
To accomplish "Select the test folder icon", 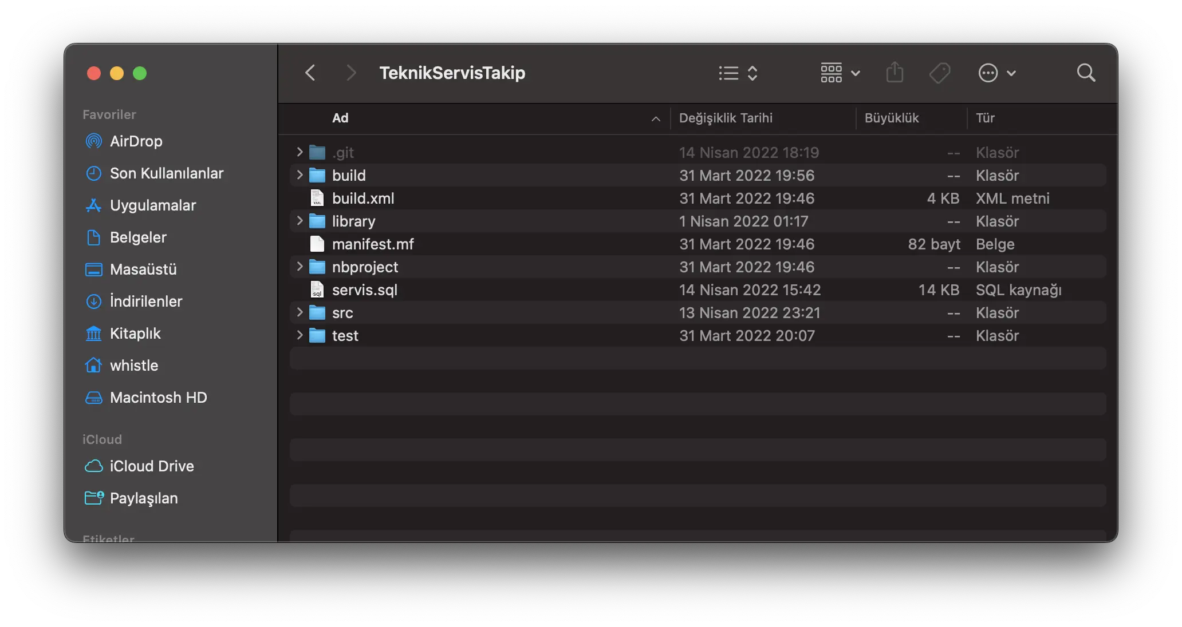I will [x=317, y=335].
